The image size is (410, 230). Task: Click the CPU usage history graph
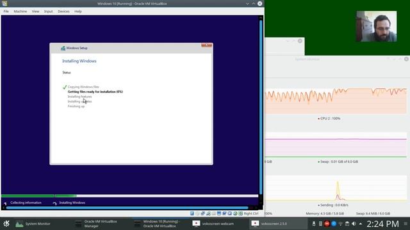336,101
